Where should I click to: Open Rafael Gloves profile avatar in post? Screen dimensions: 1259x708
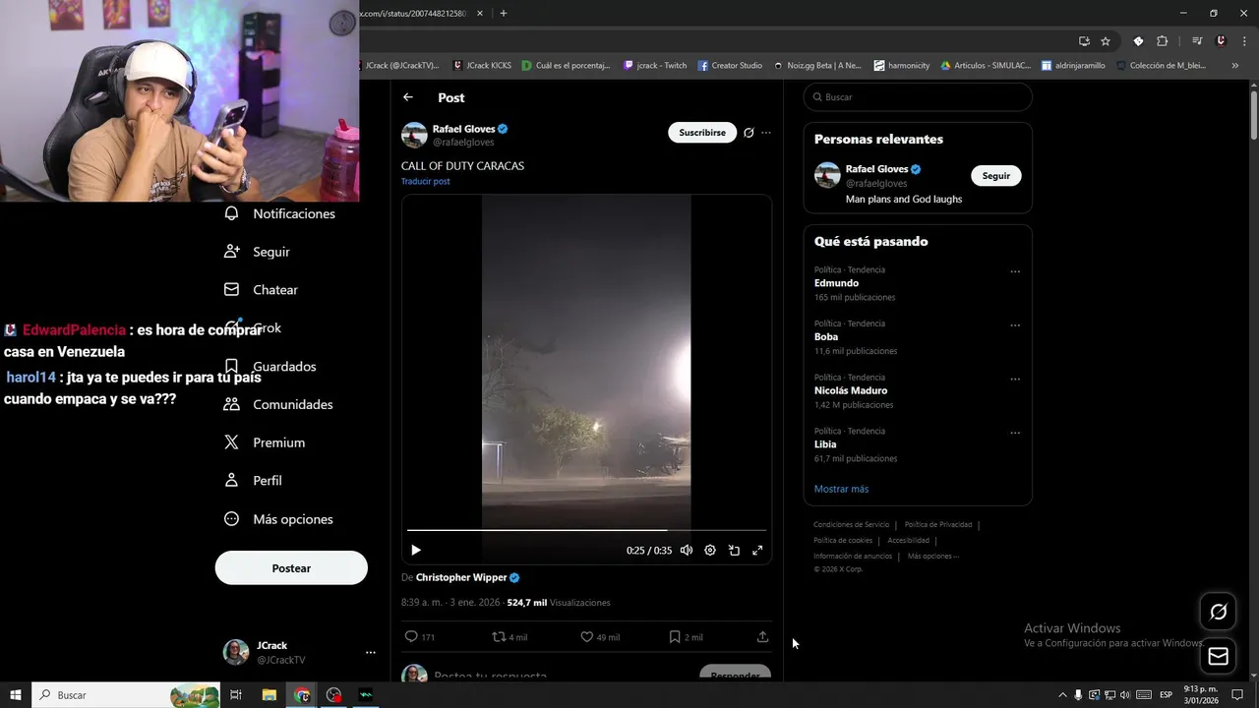coord(414,135)
